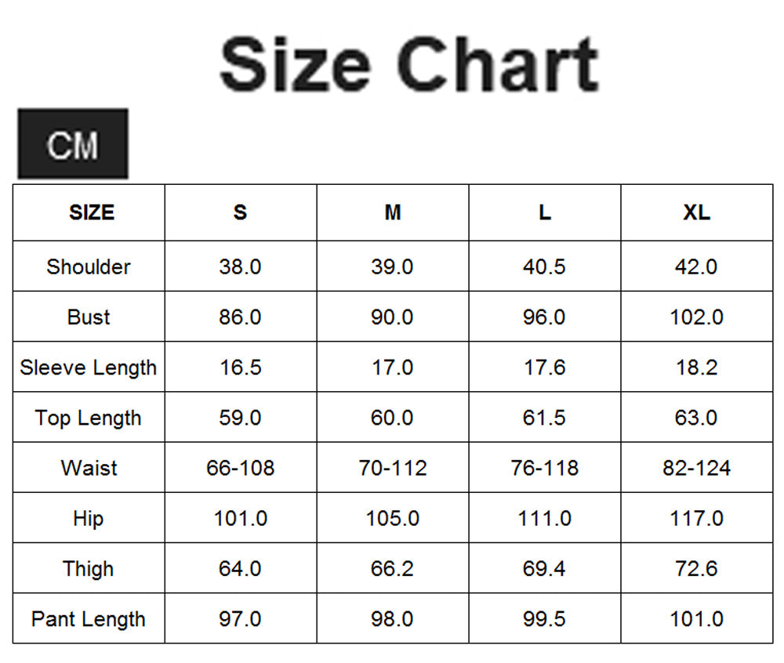The image size is (784, 663).
Task: Click the 99.5 pant length cell
Action: (x=545, y=619)
